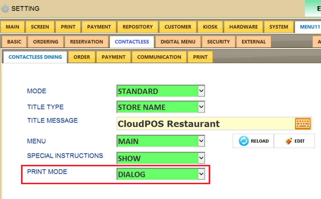Viewport: 321px width, 199px height.
Task: Switch to the KIOSK tab
Action: coord(210,27)
